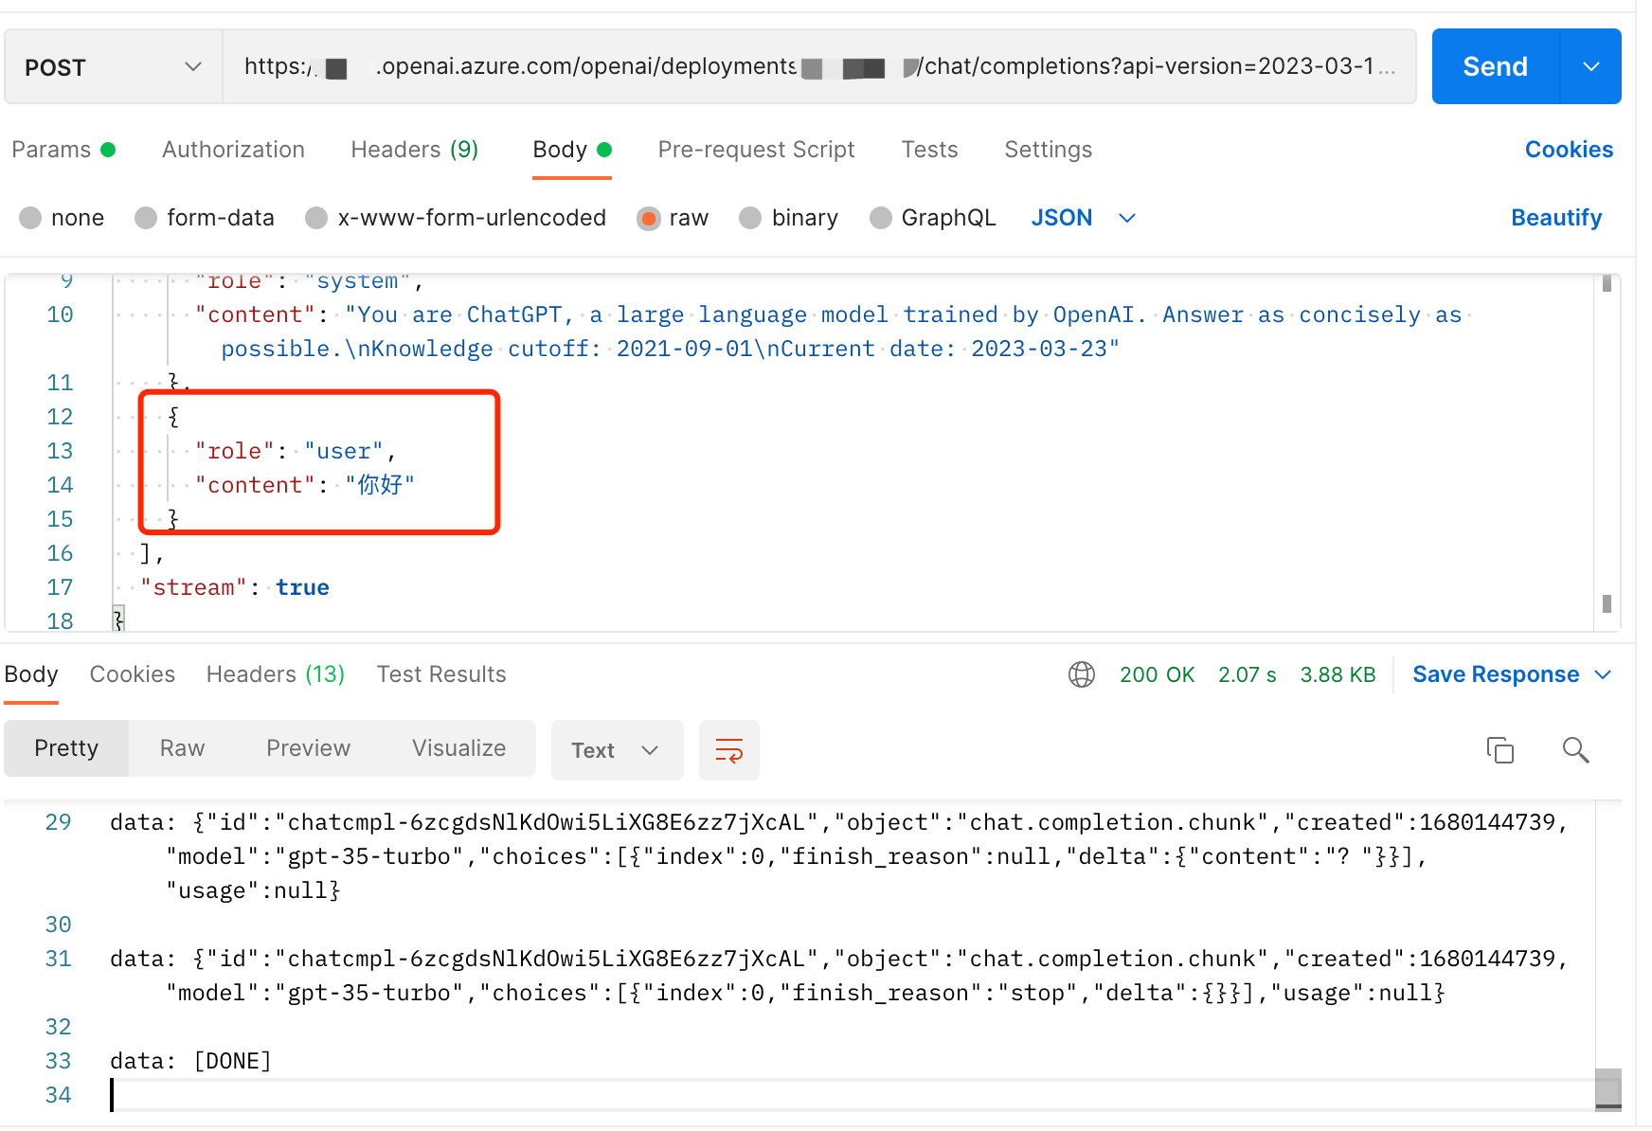Choose x-www-form-urlencoded body type

pyautogui.click(x=456, y=218)
